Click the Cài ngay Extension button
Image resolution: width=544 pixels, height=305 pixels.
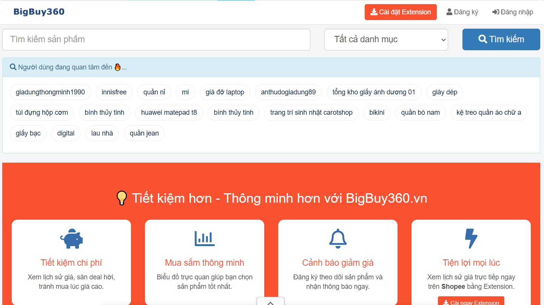471,302
